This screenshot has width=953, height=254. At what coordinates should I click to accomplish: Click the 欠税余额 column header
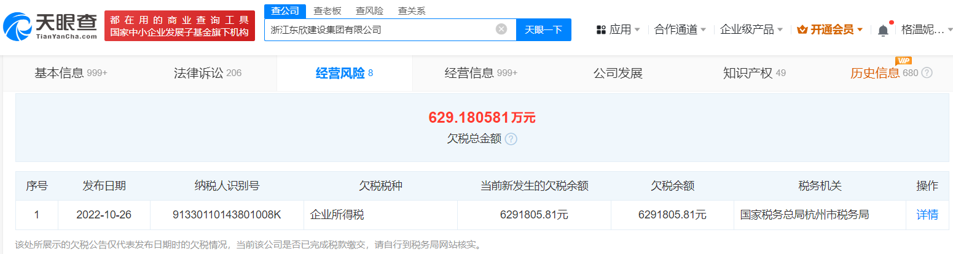click(672, 185)
